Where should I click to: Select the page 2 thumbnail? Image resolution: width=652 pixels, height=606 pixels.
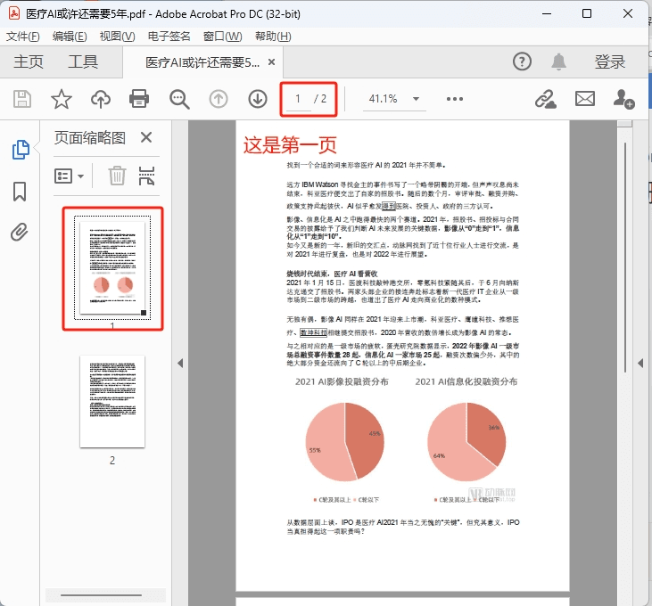[112, 401]
